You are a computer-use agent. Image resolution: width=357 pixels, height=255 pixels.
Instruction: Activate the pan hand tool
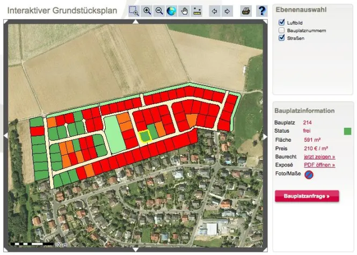pyautogui.click(x=184, y=11)
